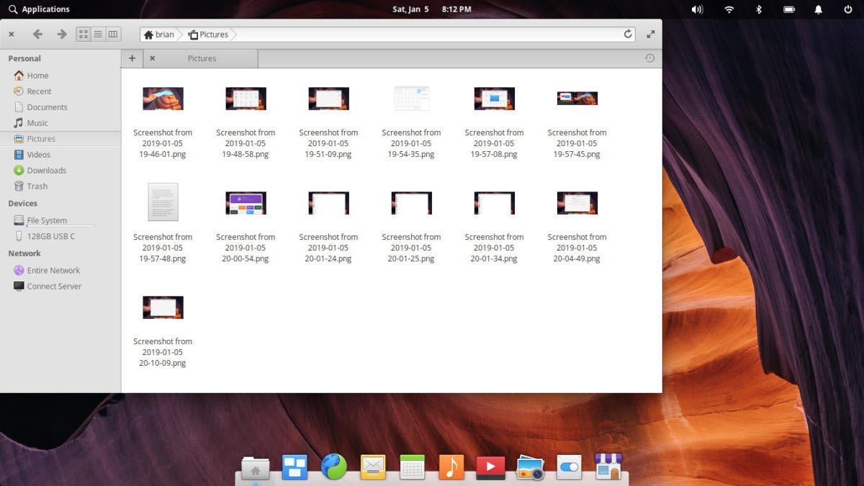This screenshot has width=864, height=486.
Task: Select screenshot 19-57-48.png document icon
Action: pos(163,202)
